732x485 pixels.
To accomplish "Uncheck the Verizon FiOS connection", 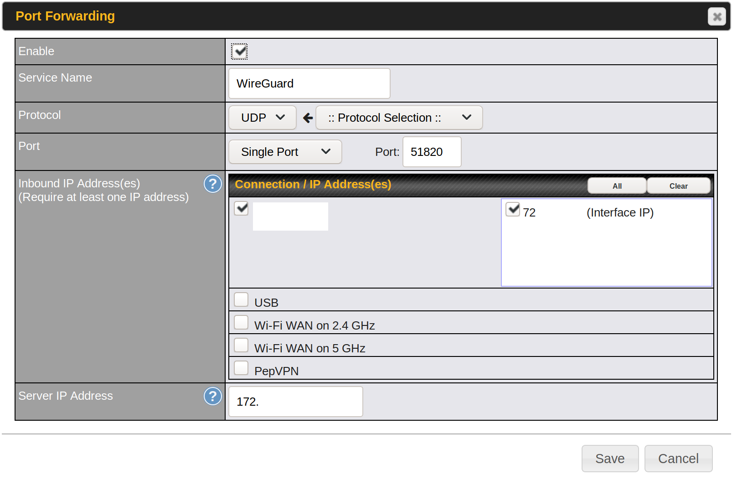I will click(x=241, y=209).
